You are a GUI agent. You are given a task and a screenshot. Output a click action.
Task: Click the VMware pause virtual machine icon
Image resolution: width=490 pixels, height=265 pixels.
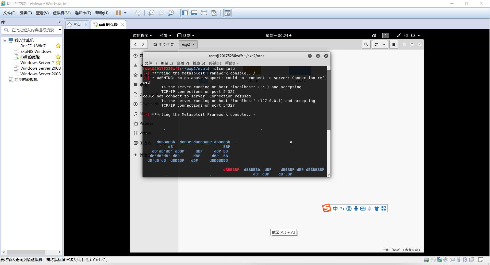118,13
